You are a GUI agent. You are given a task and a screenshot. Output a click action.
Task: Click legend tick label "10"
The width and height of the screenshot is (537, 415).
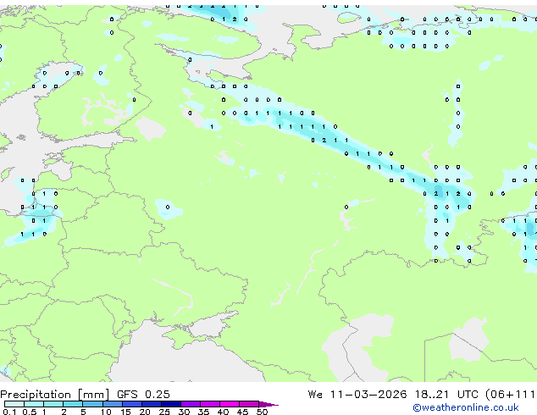(x=106, y=412)
